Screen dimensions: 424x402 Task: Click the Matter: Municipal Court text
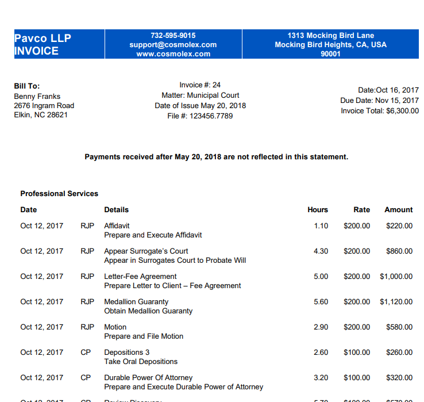coord(201,95)
